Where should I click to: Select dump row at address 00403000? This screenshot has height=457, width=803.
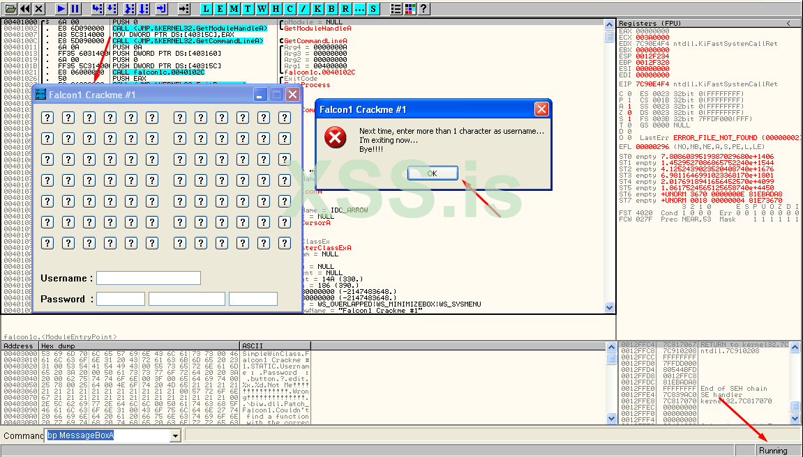[x=156, y=354]
